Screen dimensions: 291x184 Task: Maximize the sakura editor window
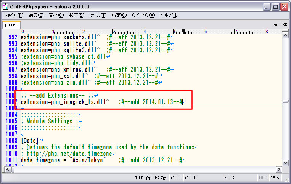[x=276, y=7]
